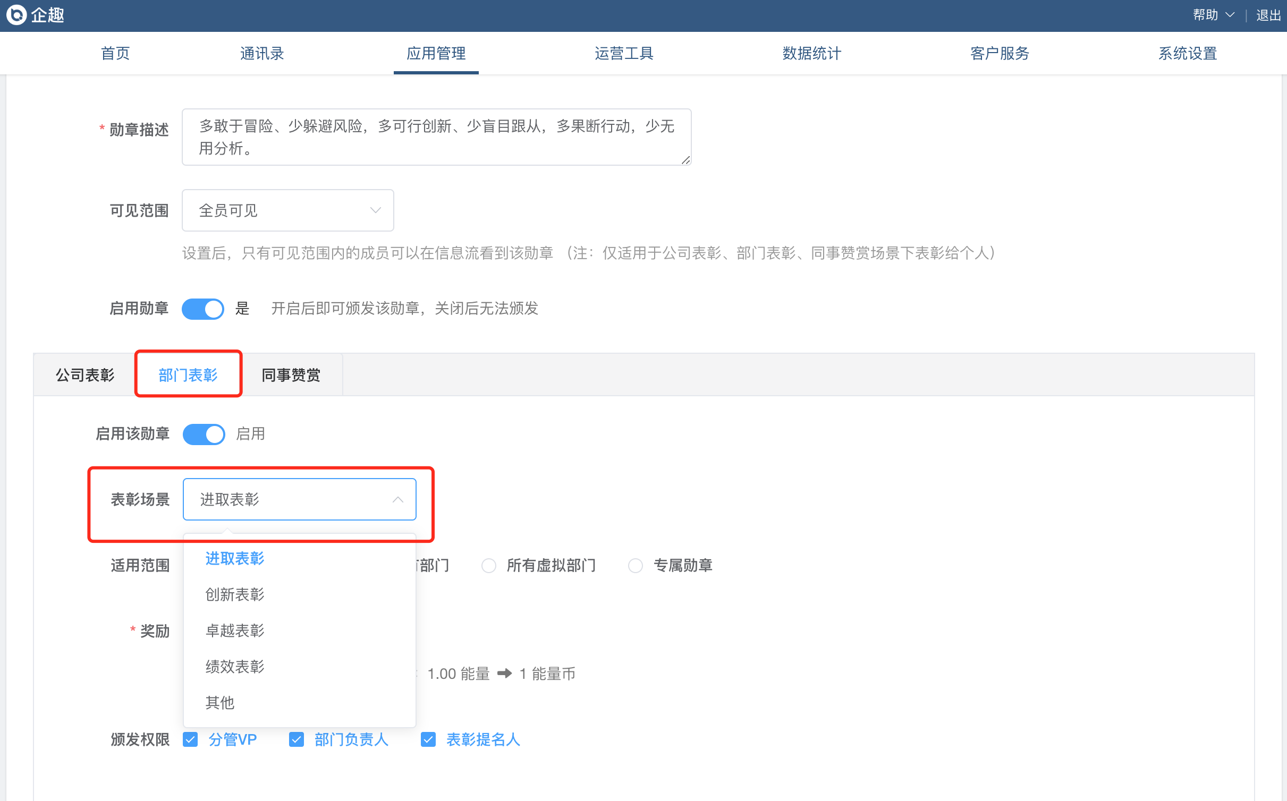
Task: Open the 系统设置 menu item
Action: 1187,53
